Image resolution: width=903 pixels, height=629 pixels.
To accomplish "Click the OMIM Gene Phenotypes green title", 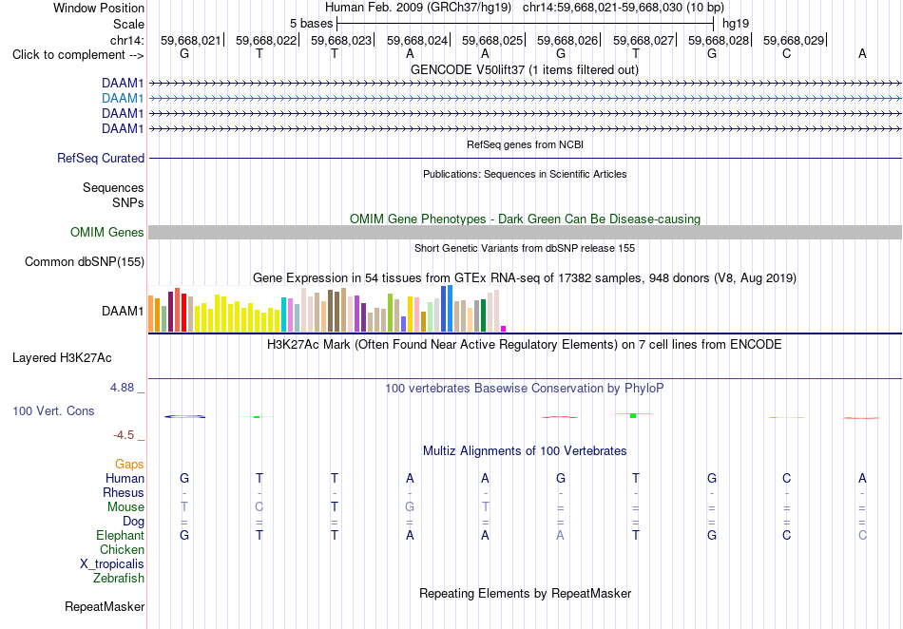I will pos(526,219).
